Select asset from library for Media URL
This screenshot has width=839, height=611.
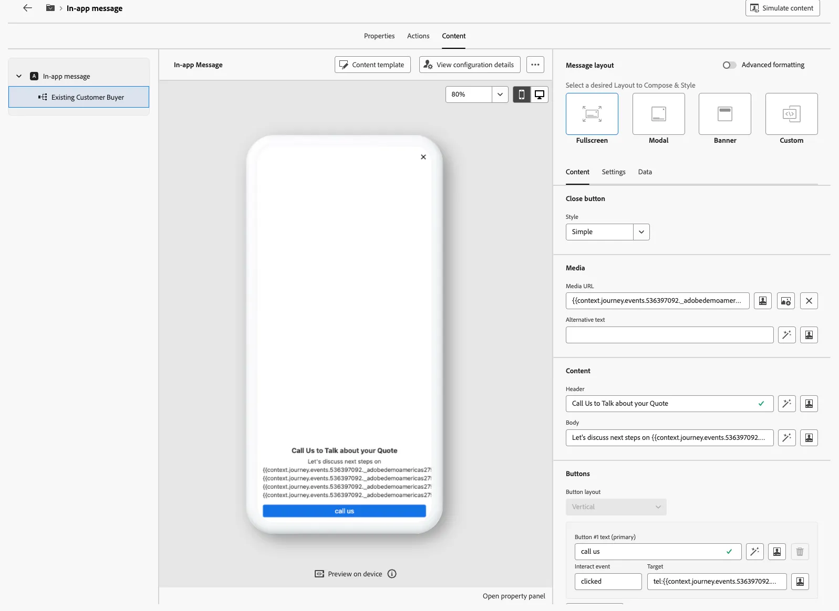click(x=786, y=301)
